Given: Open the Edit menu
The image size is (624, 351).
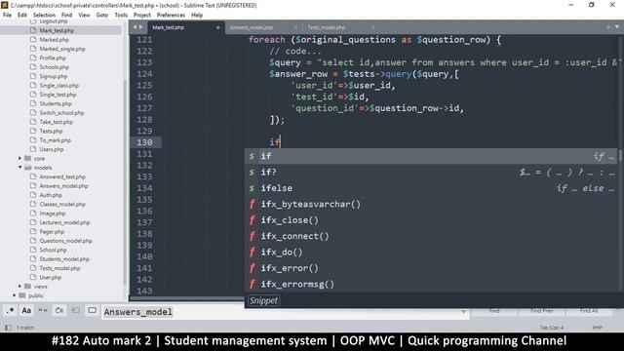Looking at the screenshot, I should tap(22, 16).
